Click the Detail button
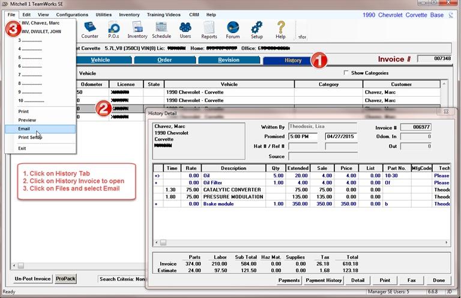The height and width of the screenshot is (298, 461). click(358, 281)
